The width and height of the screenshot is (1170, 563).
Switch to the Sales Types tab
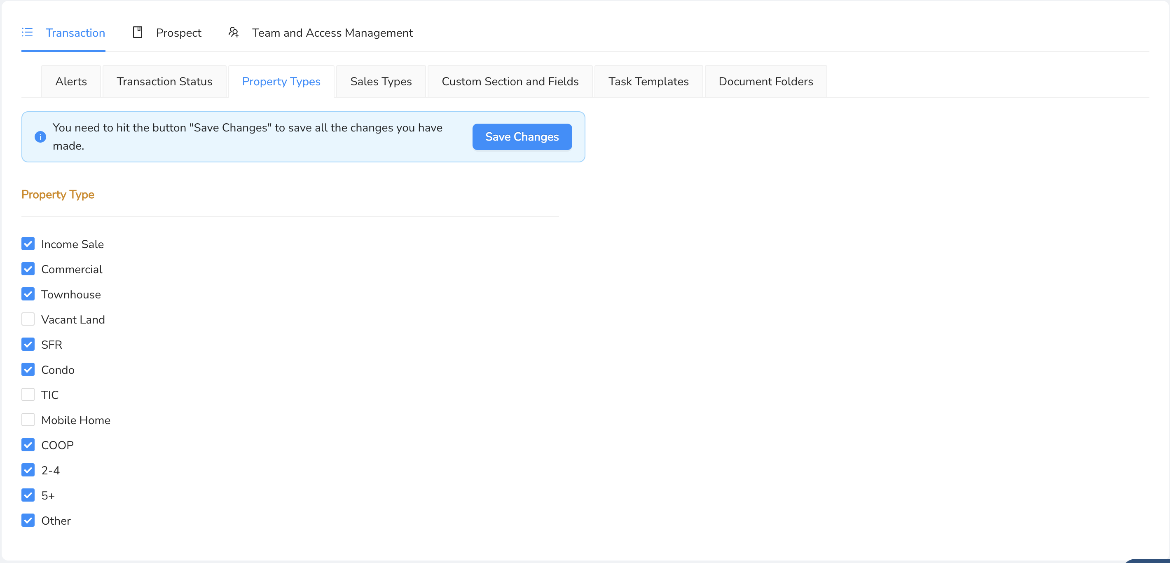[x=381, y=81]
